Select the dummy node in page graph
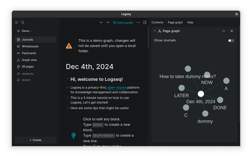Image resolution: width=252 pixels, height=159 pixels. pyautogui.click(x=205, y=113)
